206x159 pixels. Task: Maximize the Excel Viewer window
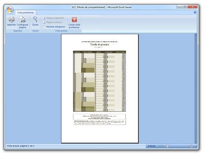point(185,7)
